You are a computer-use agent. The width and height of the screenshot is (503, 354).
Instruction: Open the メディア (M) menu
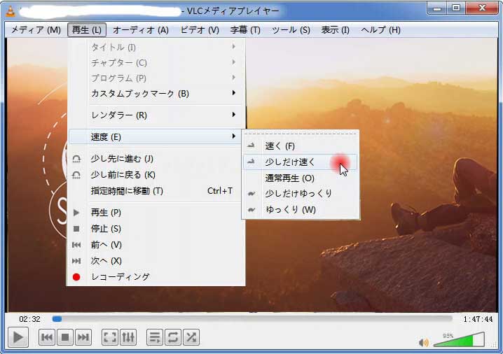pyautogui.click(x=36, y=30)
